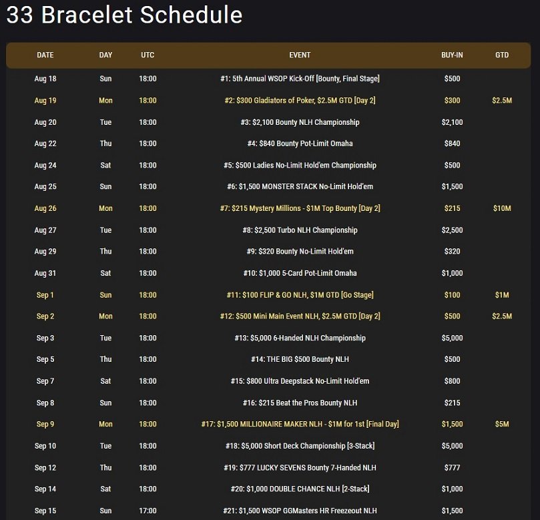Select #18 Short Deck Championship
Viewport: 540px width, 520px height.
click(300, 446)
